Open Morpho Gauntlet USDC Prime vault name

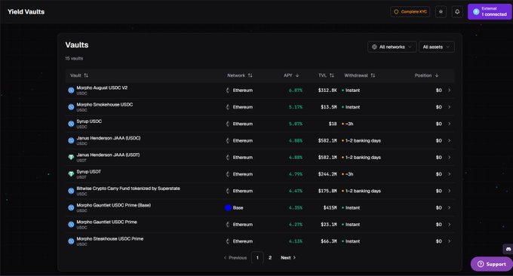(x=106, y=222)
